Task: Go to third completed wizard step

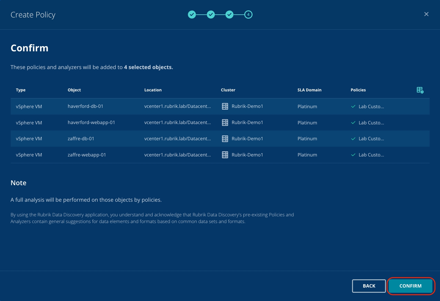Action: point(230,14)
